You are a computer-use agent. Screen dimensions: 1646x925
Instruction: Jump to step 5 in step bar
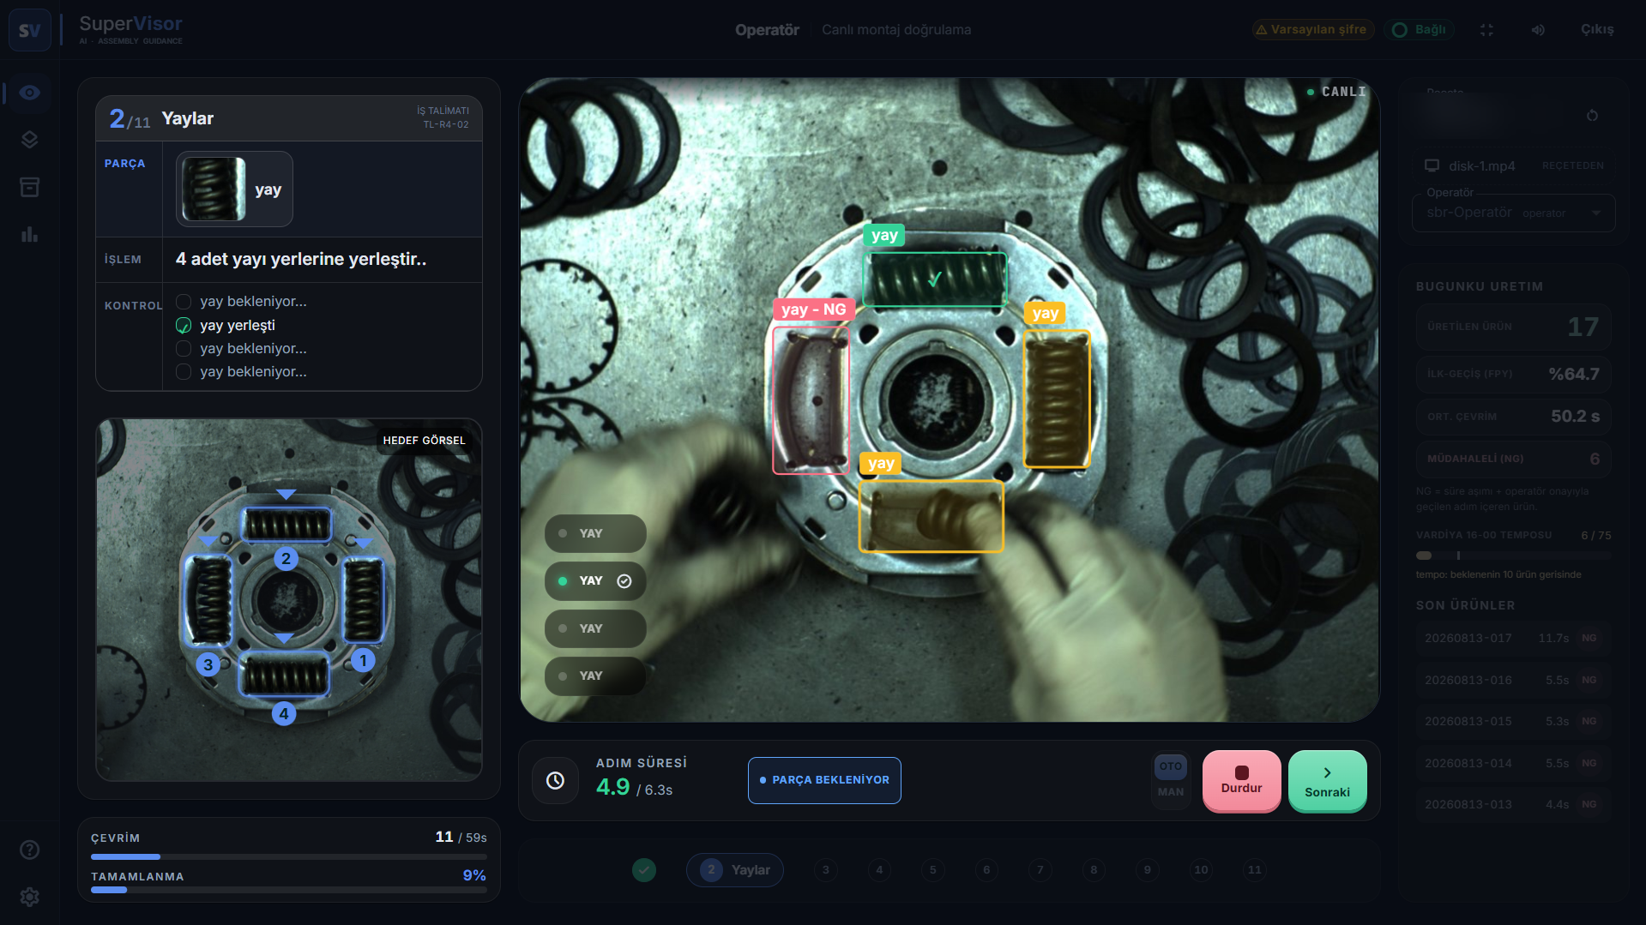pyautogui.click(x=932, y=870)
